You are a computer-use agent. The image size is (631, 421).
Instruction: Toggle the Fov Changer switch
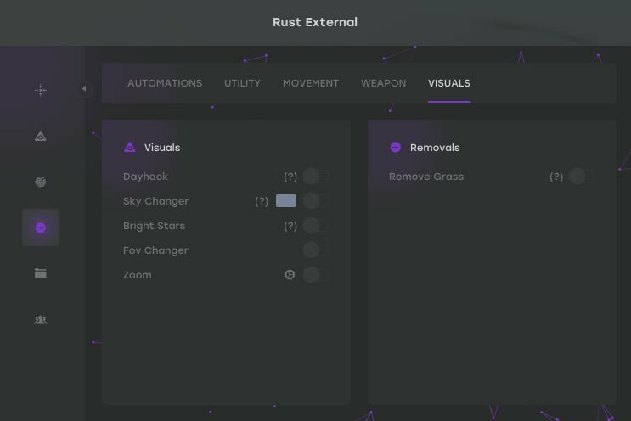[x=316, y=250]
